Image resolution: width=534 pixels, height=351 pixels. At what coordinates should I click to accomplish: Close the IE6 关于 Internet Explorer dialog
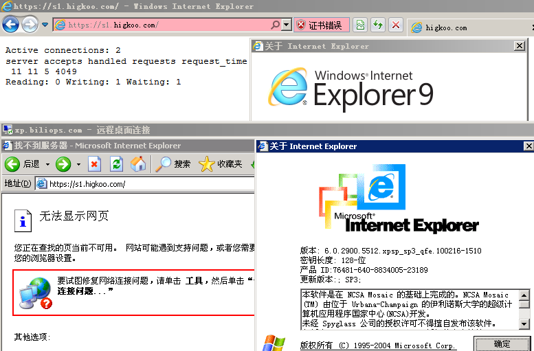click(529, 146)
